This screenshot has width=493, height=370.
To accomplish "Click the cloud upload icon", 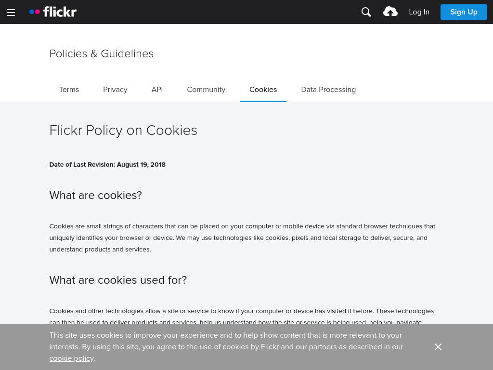I will (x=390, y=12).
